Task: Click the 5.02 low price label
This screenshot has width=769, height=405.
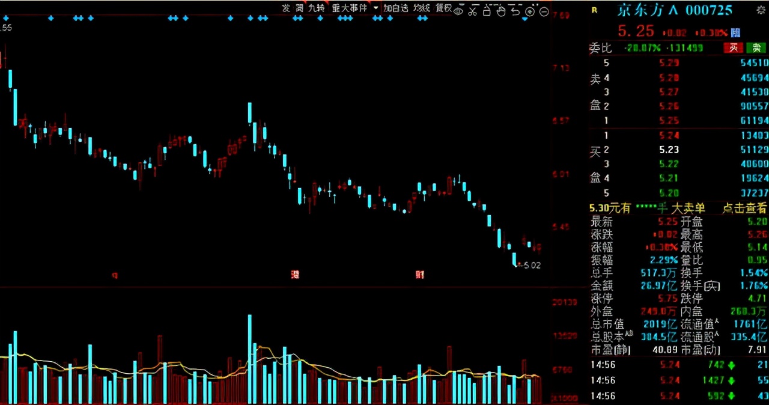Action: coord(532,265)
